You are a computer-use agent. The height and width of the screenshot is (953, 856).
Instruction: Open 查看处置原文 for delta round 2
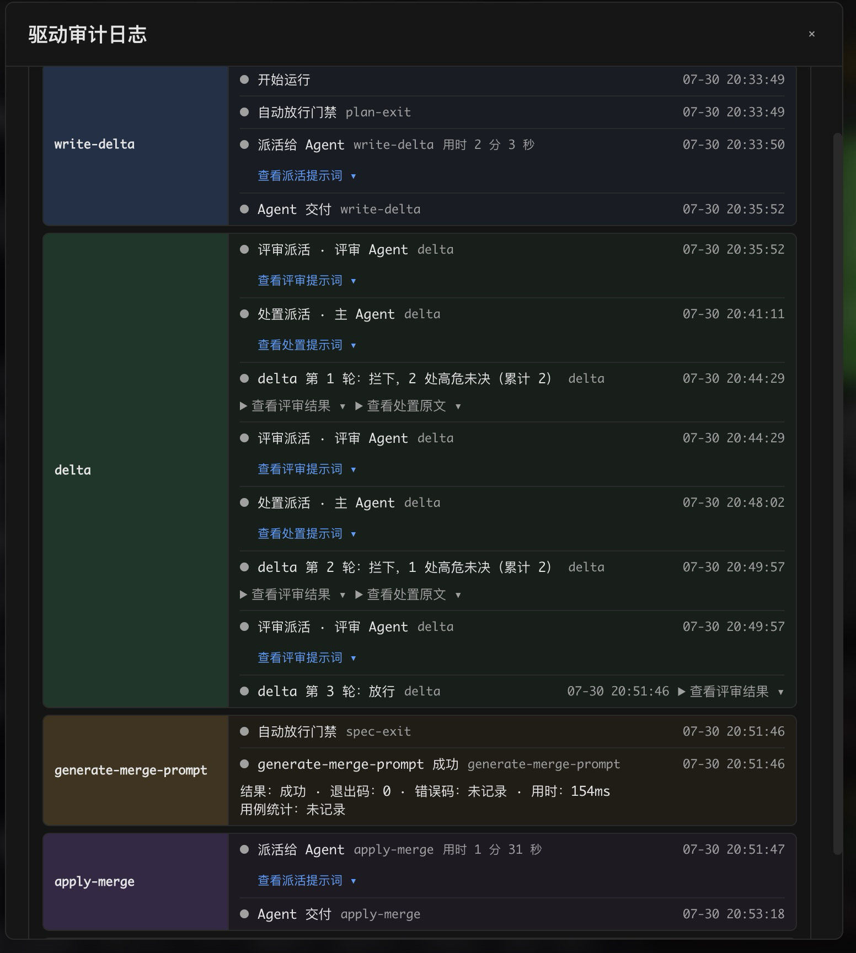408,595
